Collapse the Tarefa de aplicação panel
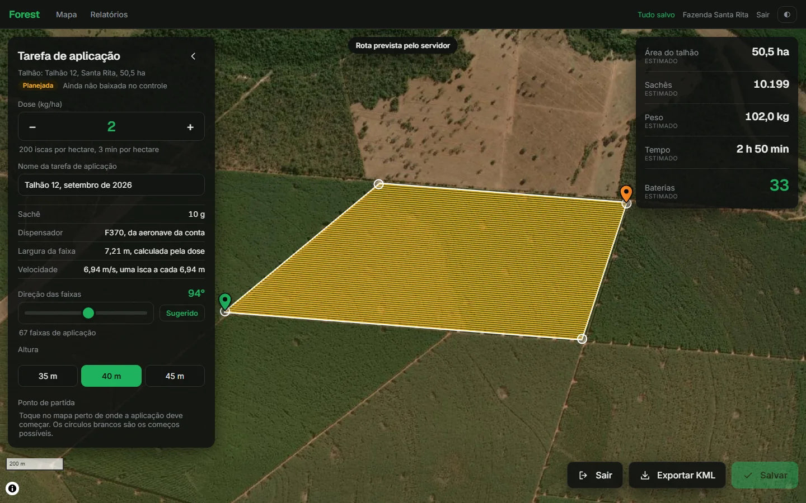This screenshot has height=503, width=806. point(193,56)
